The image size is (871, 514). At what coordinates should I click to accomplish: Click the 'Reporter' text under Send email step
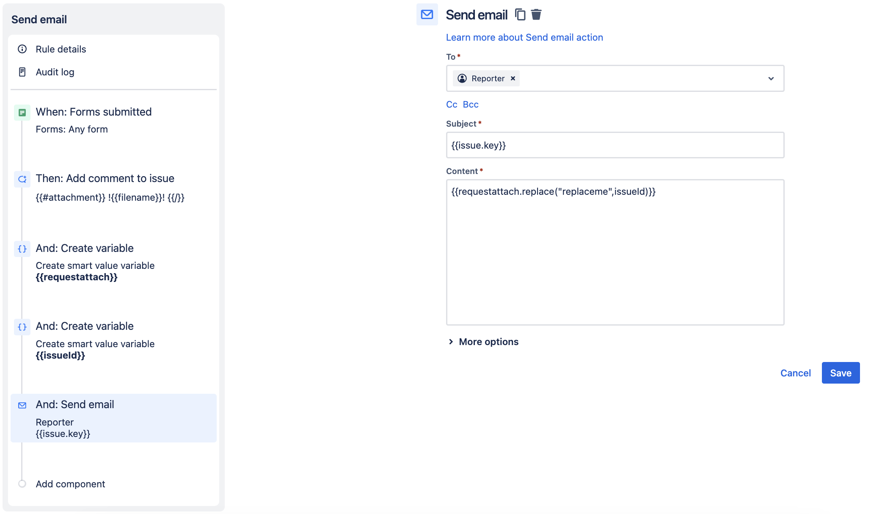[x=55, y=422]
